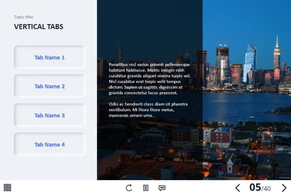Open the slide grid menu icon

pyautogui.click(x=7, y=188)
